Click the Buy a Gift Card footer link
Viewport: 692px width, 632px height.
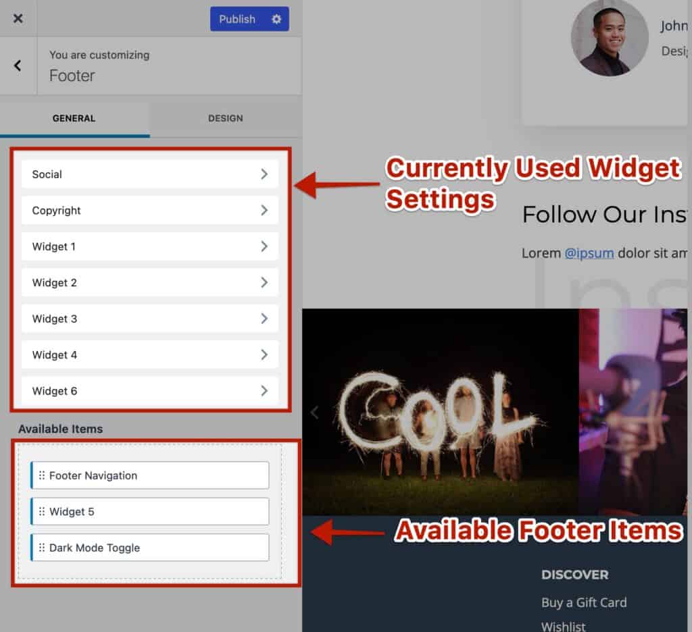[585, 602]
